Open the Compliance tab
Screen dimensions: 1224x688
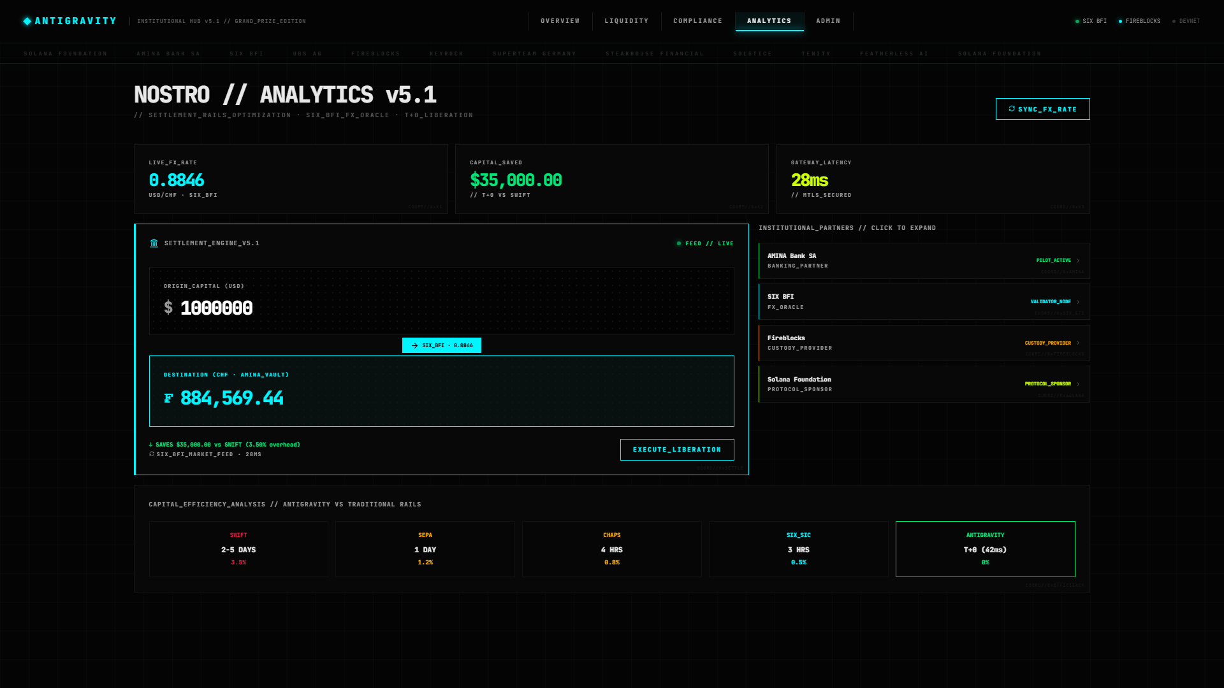[x=697, y=21]
